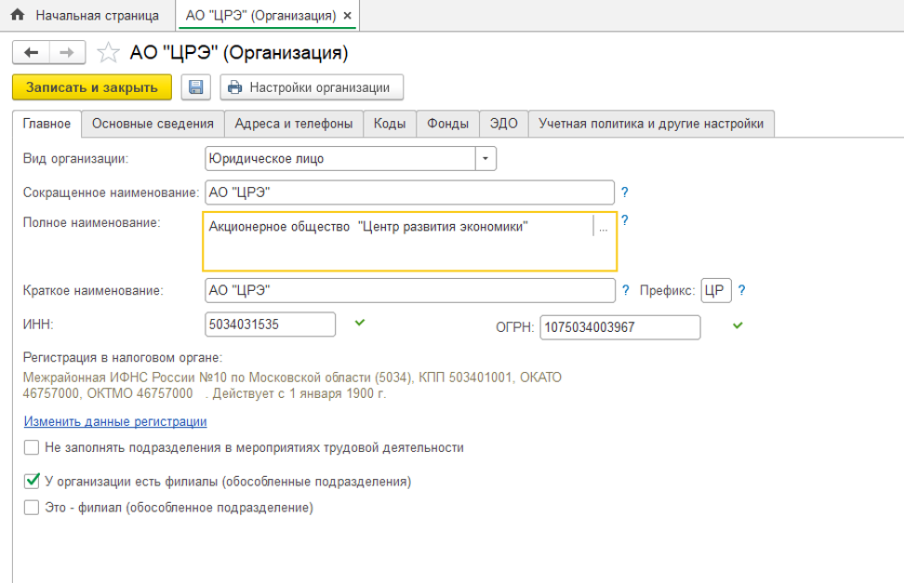The height and width of the screenshot is (583, 904).
Task: Select the Главное tab
Action: click(47, 124)
